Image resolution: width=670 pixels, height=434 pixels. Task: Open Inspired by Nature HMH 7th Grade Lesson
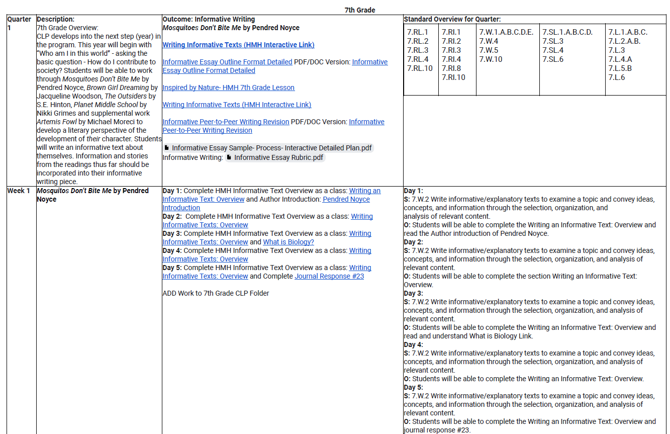pos(228,87)
